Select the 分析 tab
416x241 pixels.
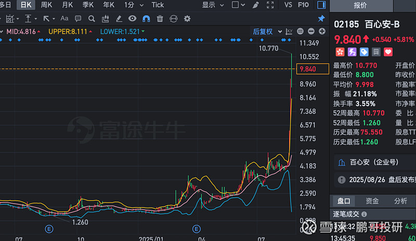click(x=400, y=201)
